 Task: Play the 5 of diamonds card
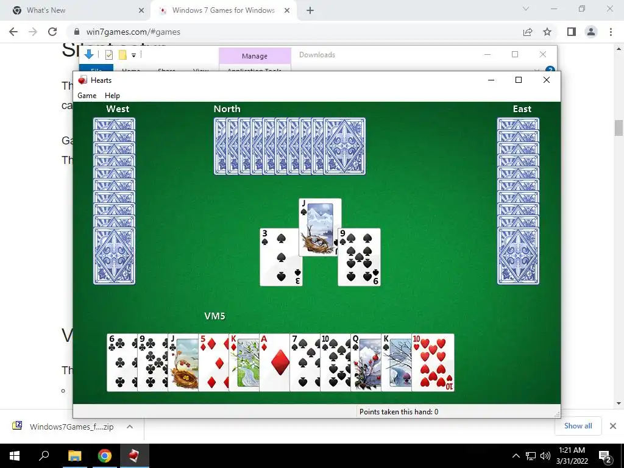point(214,363)
